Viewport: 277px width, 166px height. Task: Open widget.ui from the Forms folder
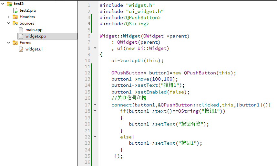(x=34, y=49)
